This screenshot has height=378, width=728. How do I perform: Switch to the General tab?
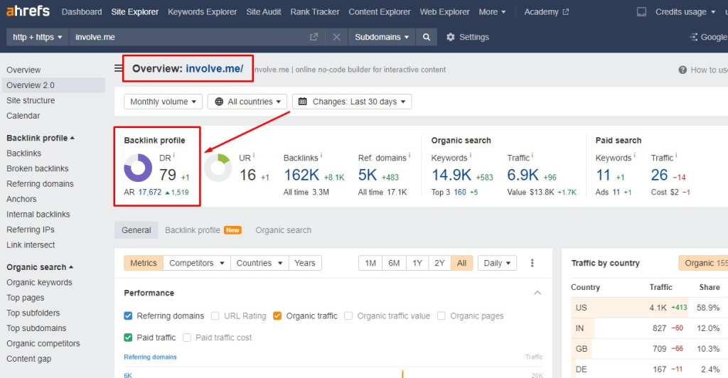coord(136,230)
